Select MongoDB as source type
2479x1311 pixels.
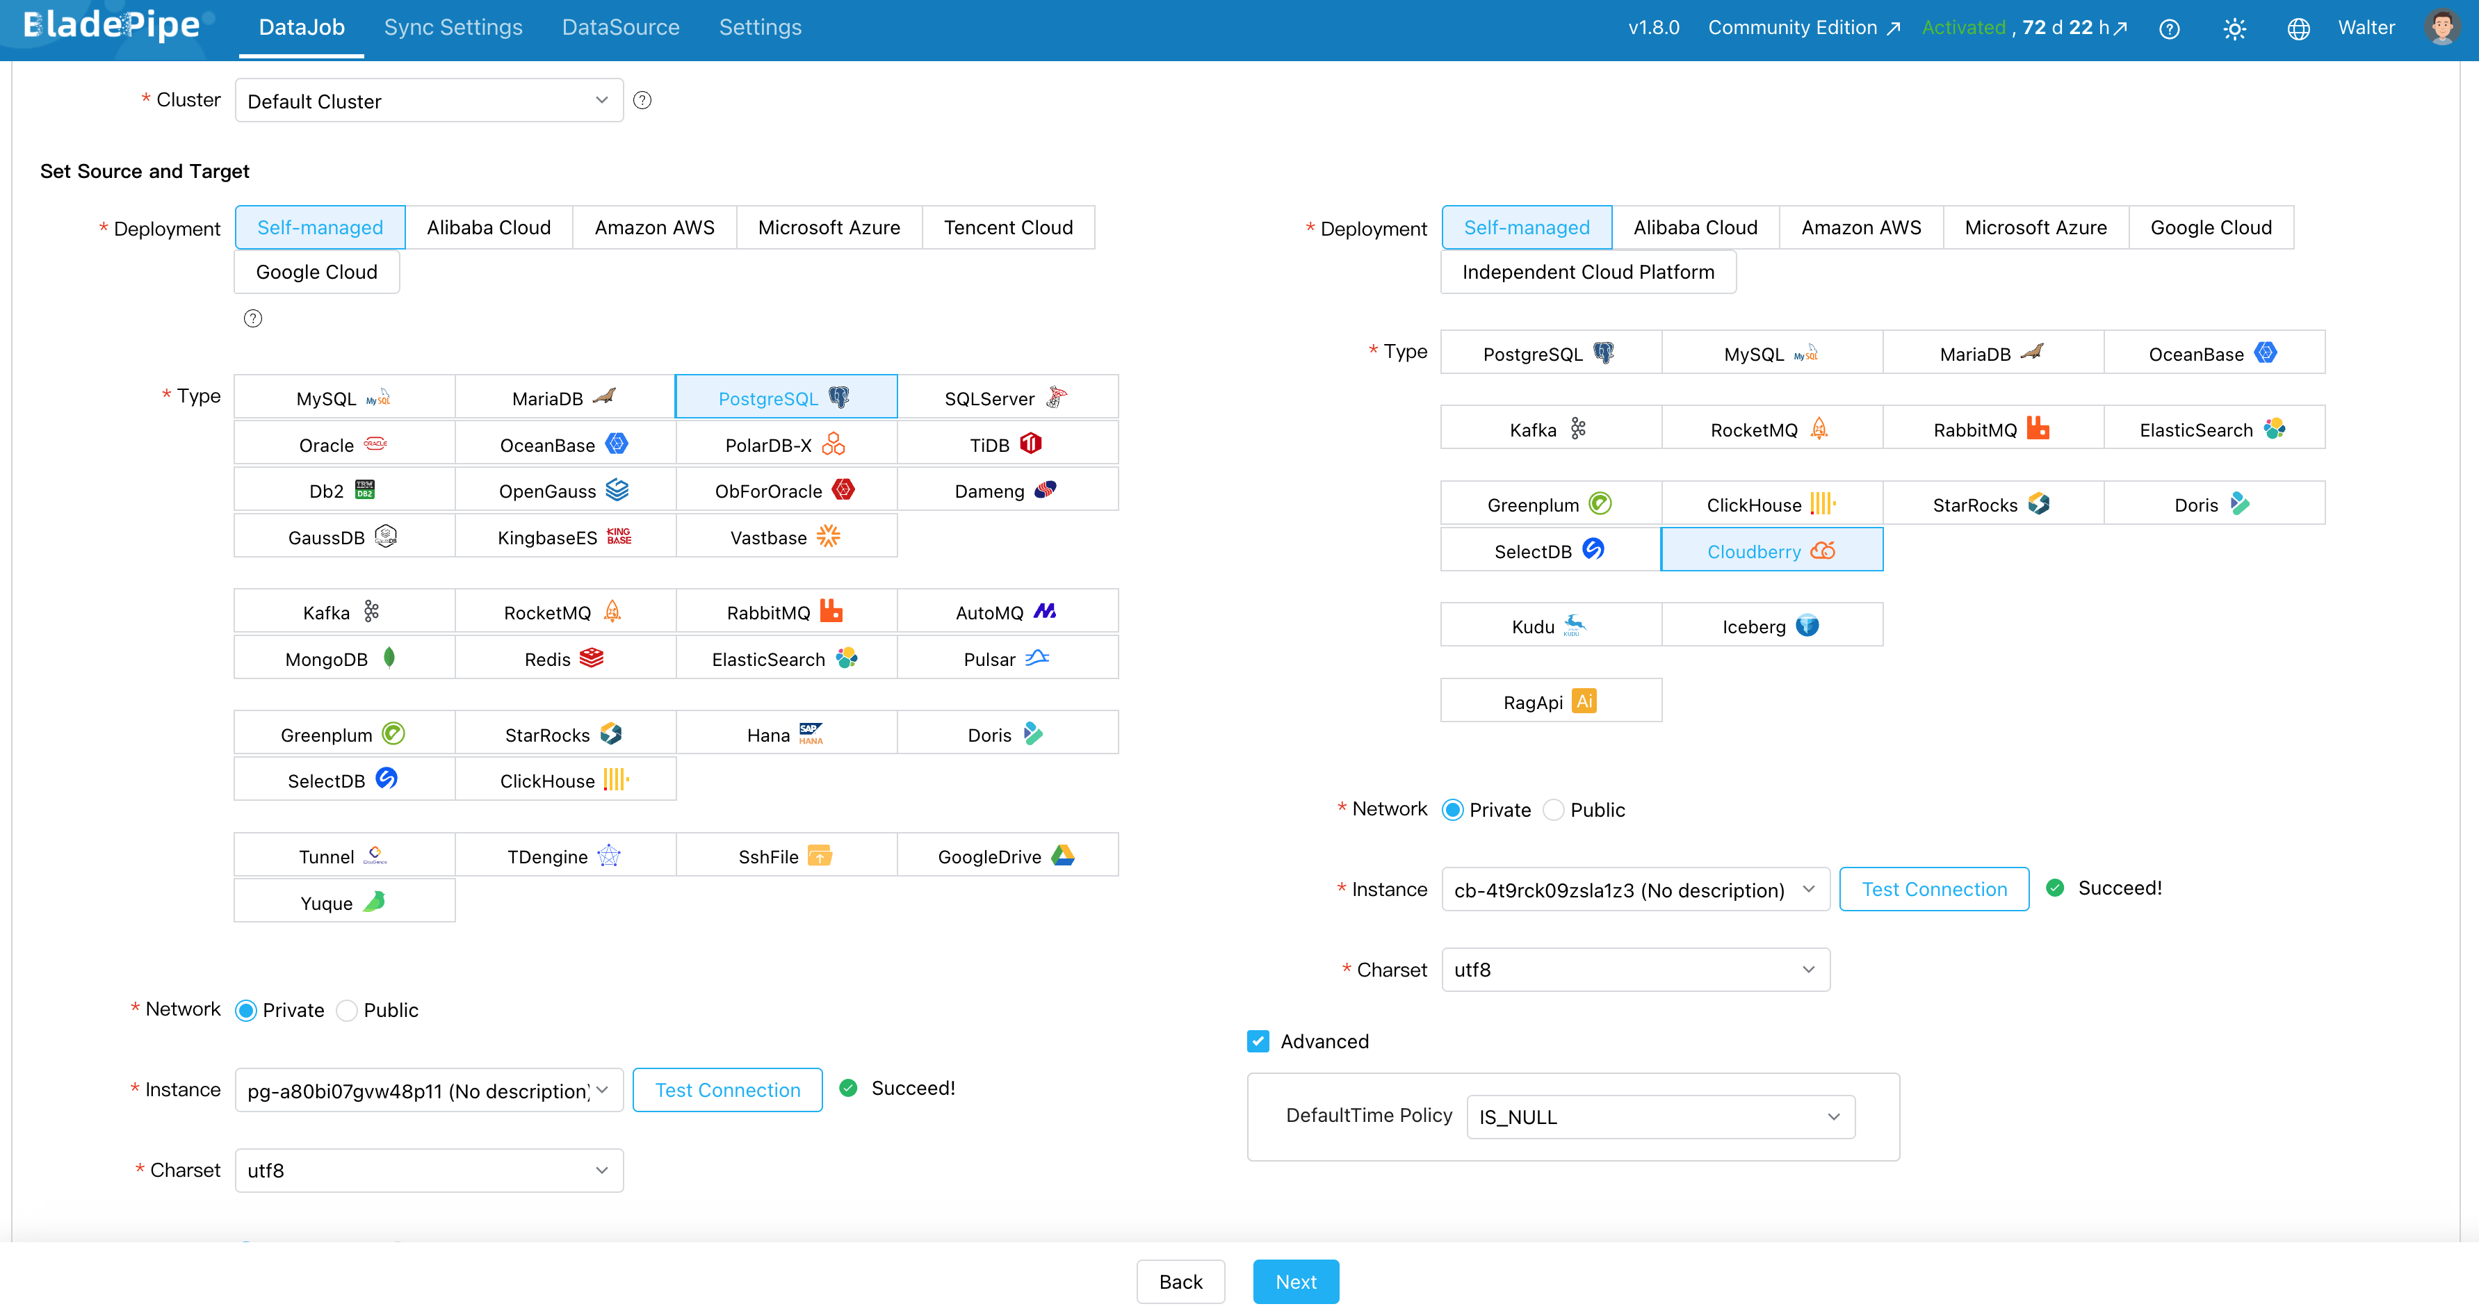tap(345, 658)
